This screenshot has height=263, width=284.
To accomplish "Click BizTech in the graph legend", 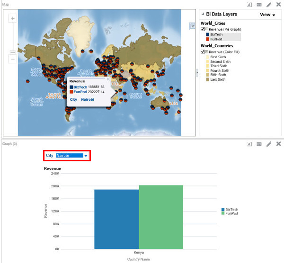I will tap(230, 210).
